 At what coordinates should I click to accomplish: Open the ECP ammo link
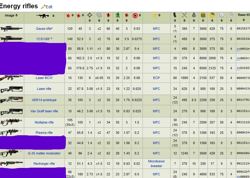click(156, 78)
